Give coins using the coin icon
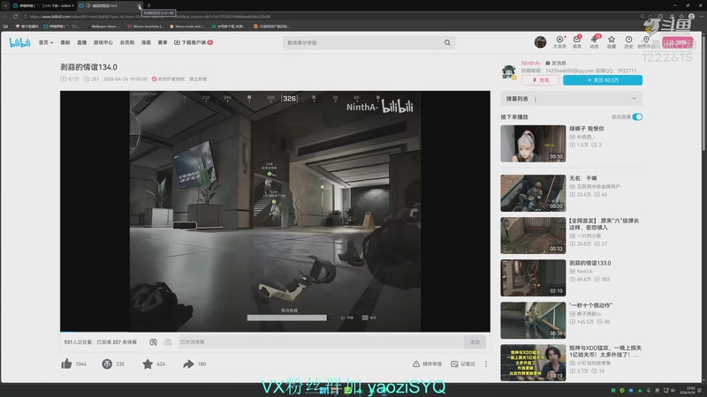Image resolution: width=707 pixels, height=397 pixels. click(107, 363)
